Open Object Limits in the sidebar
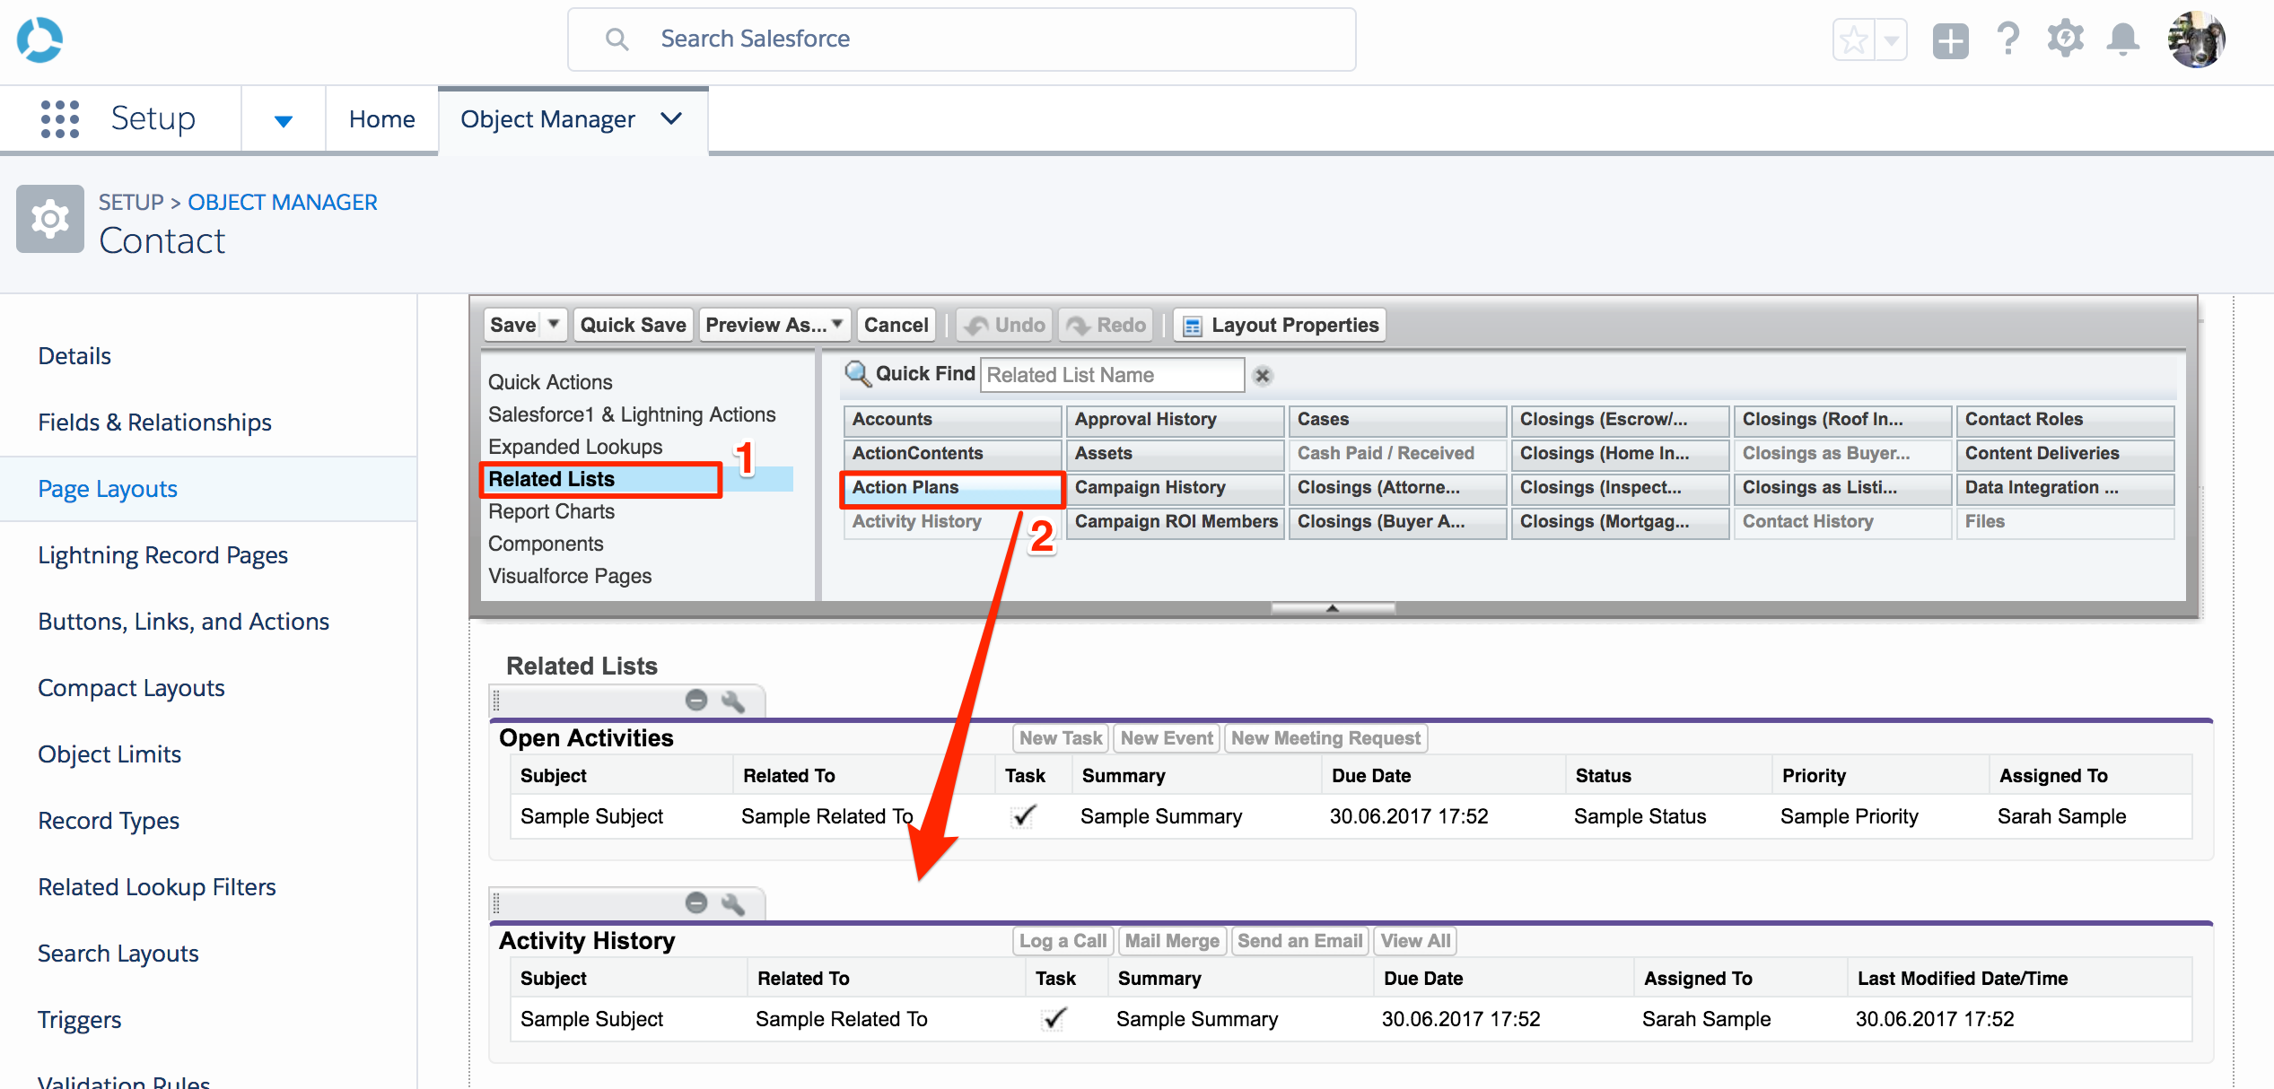The image size is (2274, 1089). click(109, 754)
